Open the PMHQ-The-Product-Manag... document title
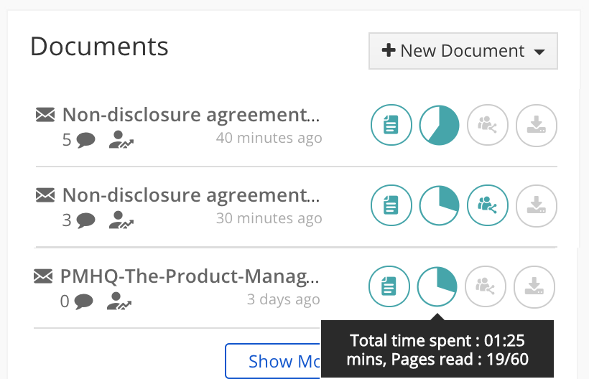Viewport: 589px width, 379px height. [190, 276]
